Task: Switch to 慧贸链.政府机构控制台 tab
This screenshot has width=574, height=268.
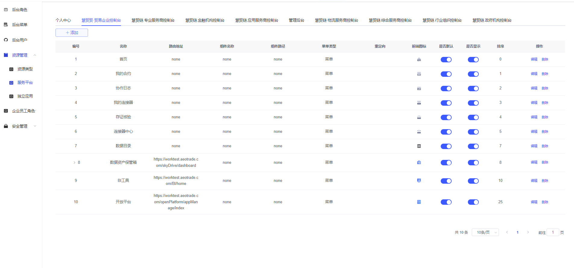Action: [492, 20]
